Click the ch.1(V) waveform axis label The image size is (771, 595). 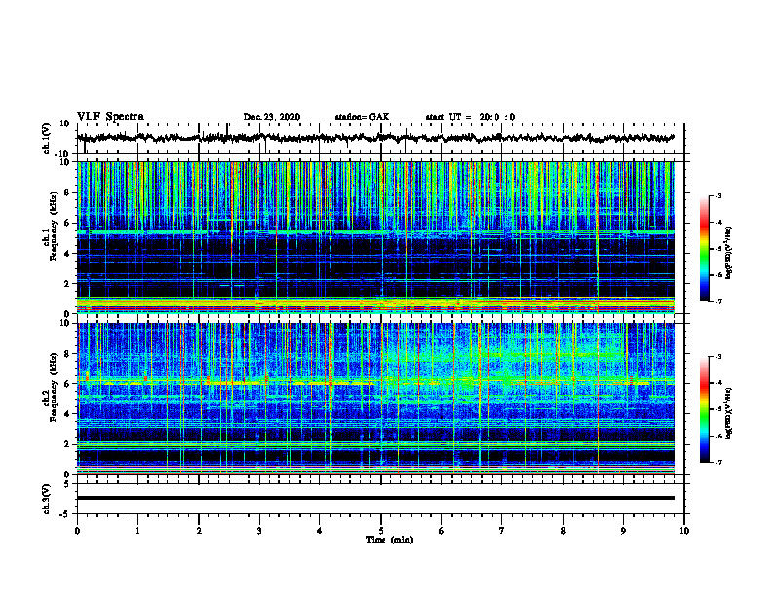[47, 138]
